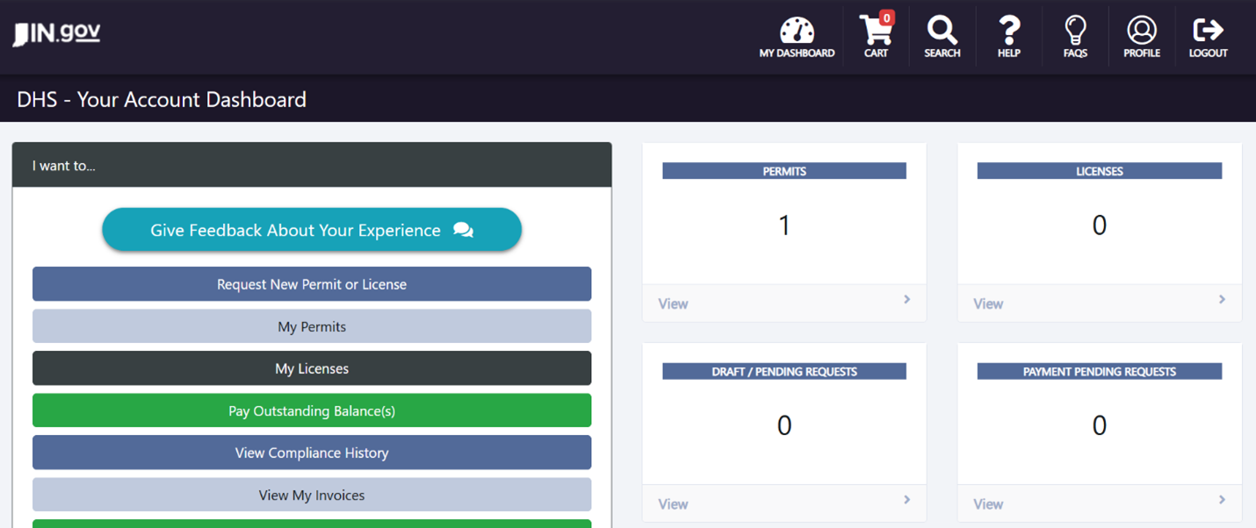Viewport: 1256px width, 528px height.
Task: Click View under Payment Pending Requests
Action: click(988, 503)
